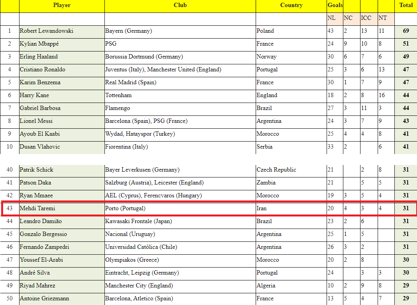Select Cristiano Ronaldo's club cell with Juventus
The image size is (417, 305).
point(180,70)
